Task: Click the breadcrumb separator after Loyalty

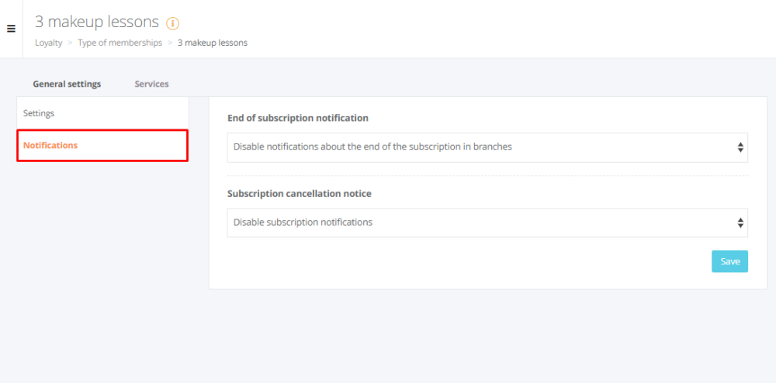Action: [71, 43]
